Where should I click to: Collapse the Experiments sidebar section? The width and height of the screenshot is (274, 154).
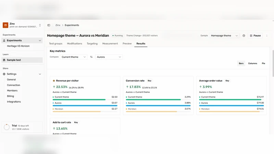[40, 40]
